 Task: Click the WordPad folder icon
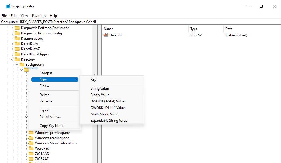tap(31, 148)
